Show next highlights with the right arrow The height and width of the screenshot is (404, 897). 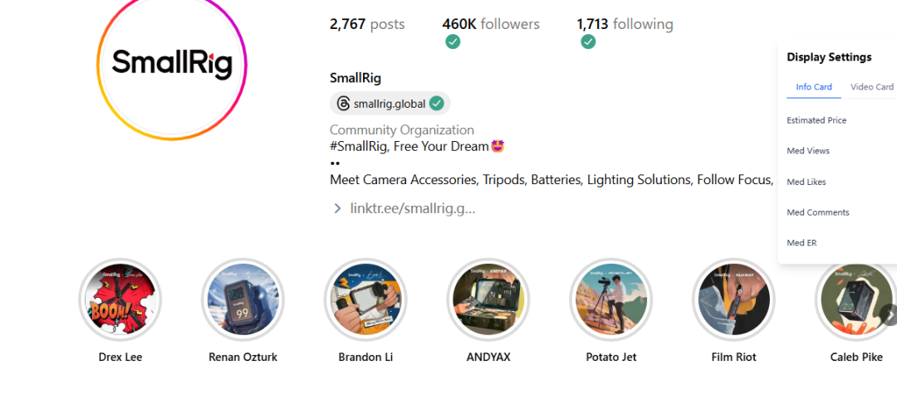(x=890, y=314)
